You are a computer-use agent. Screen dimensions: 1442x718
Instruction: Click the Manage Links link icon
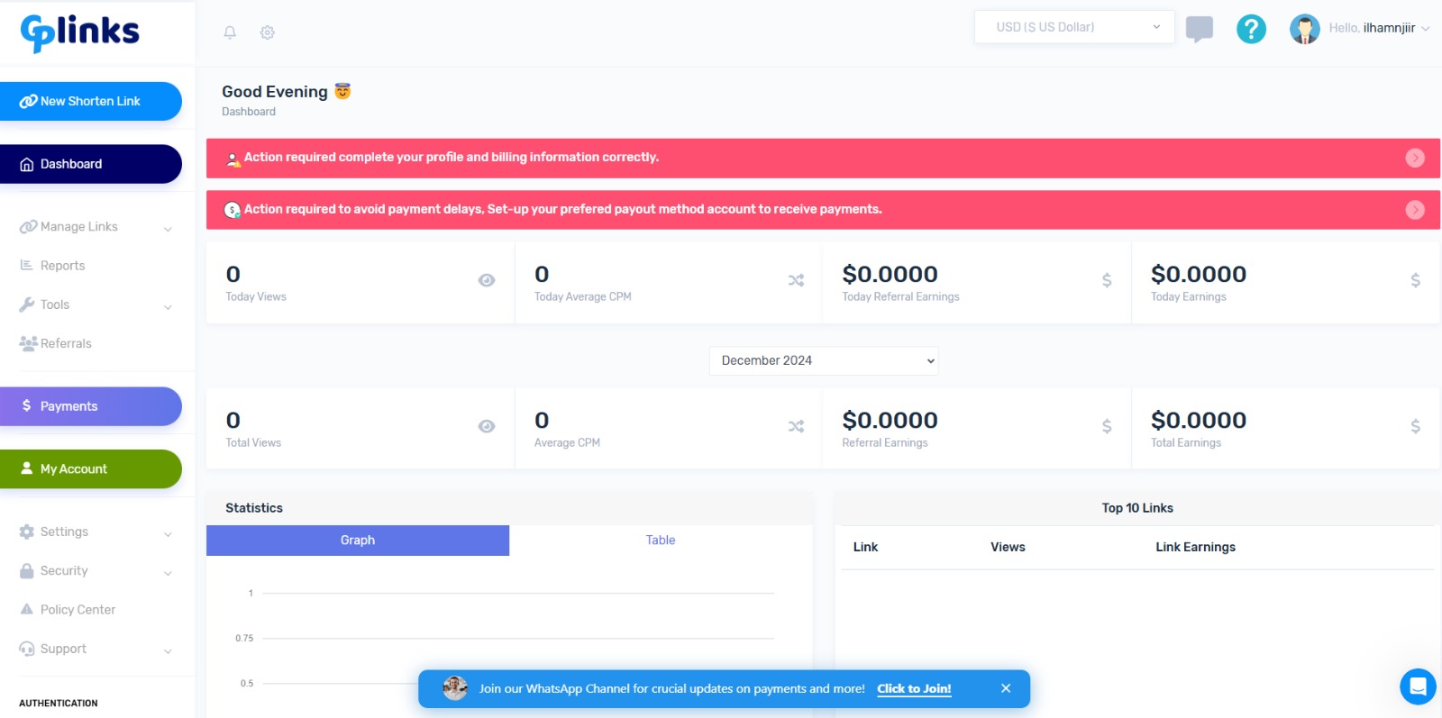coord(28,227)
